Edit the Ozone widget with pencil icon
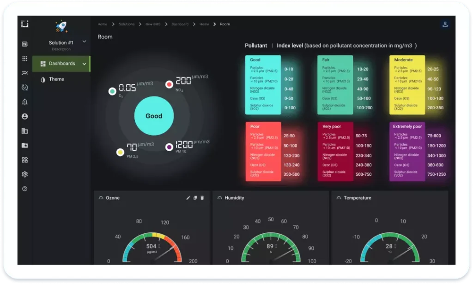This screenshot has width=473, height=284. 188,197
